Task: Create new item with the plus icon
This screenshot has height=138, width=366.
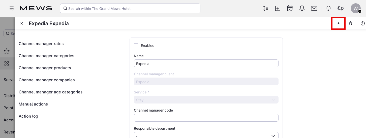Action: coord(278,8)
